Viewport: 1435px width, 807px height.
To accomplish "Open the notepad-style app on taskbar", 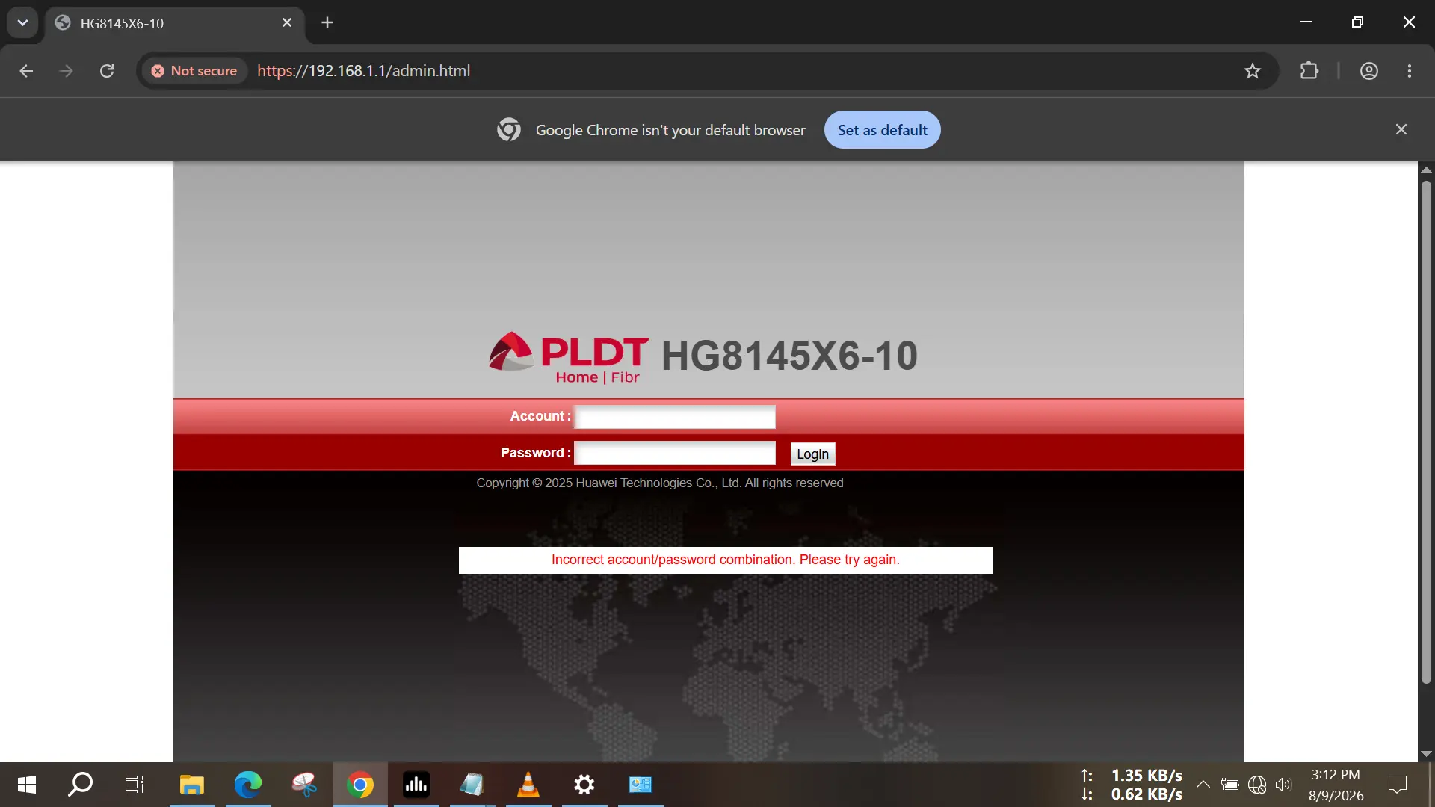I will [472, 785].
